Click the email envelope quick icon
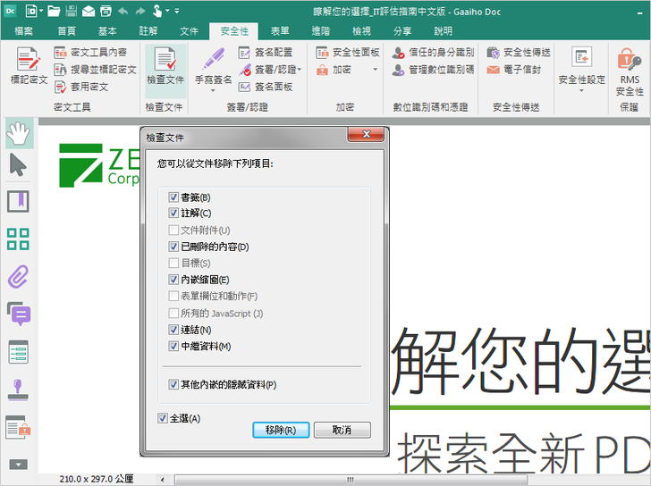651x486 pixels. tap(89, 12)
